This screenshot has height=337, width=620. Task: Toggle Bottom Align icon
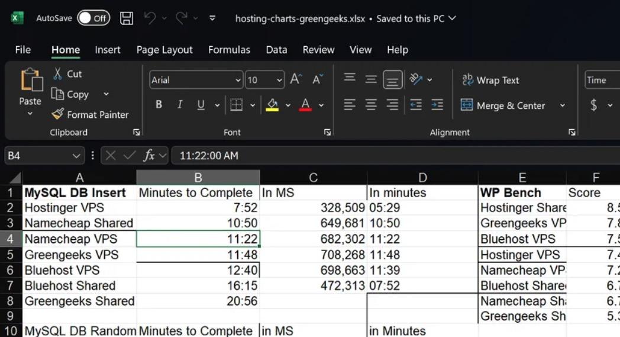tap(393, 79)
